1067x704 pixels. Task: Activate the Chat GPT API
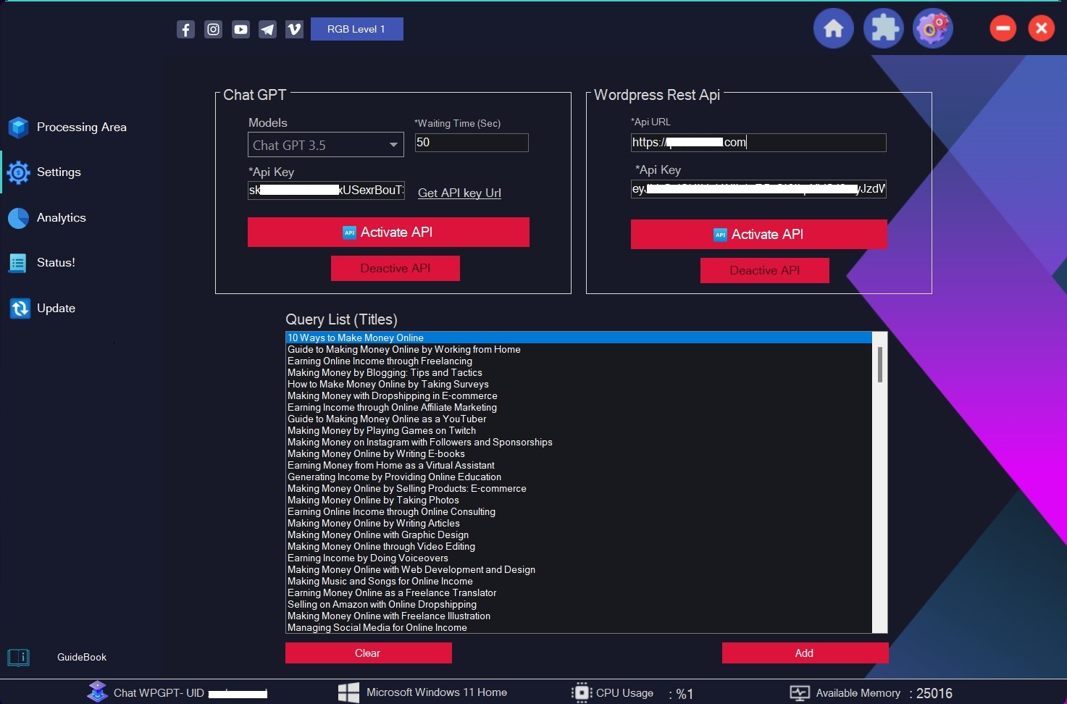click(388, 232)
